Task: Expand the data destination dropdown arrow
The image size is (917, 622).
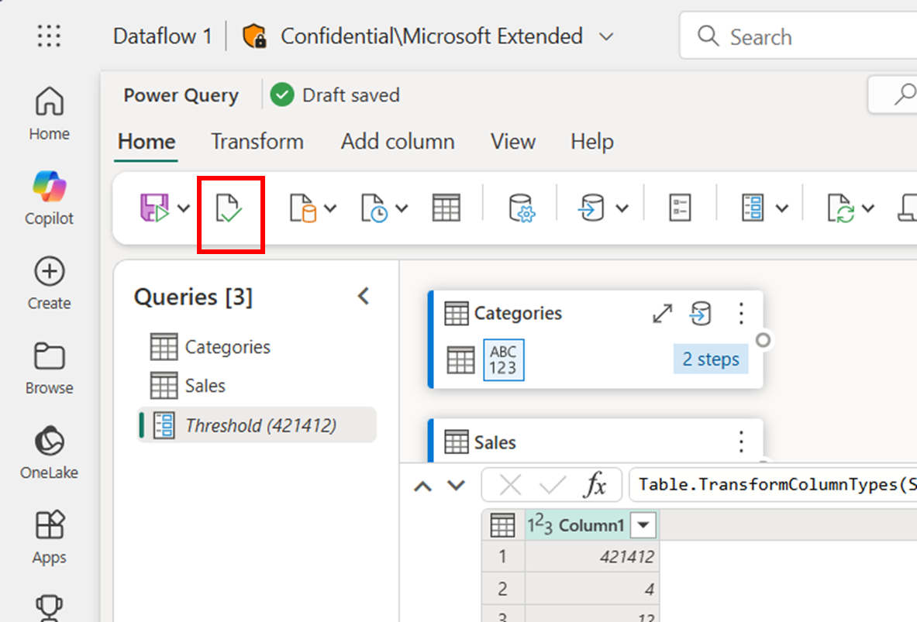Action: [622, 208]
